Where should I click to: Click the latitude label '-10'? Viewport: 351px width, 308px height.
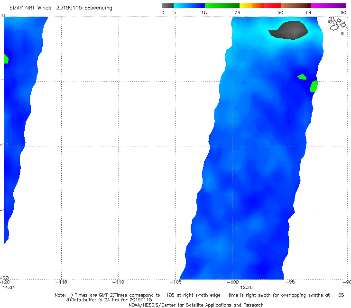coord(4,145)
